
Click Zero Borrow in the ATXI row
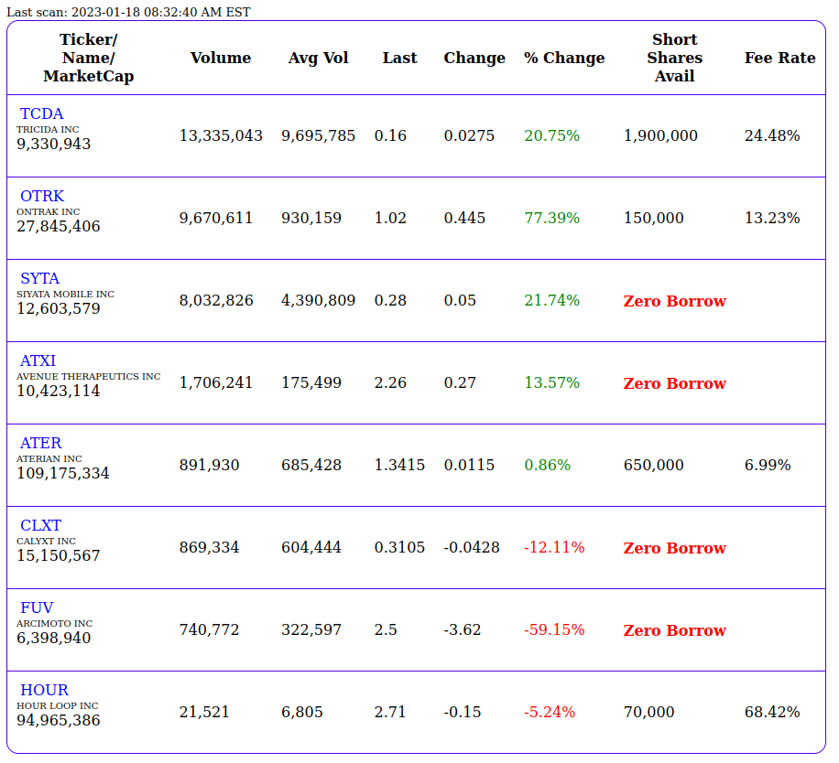point(675,383)
